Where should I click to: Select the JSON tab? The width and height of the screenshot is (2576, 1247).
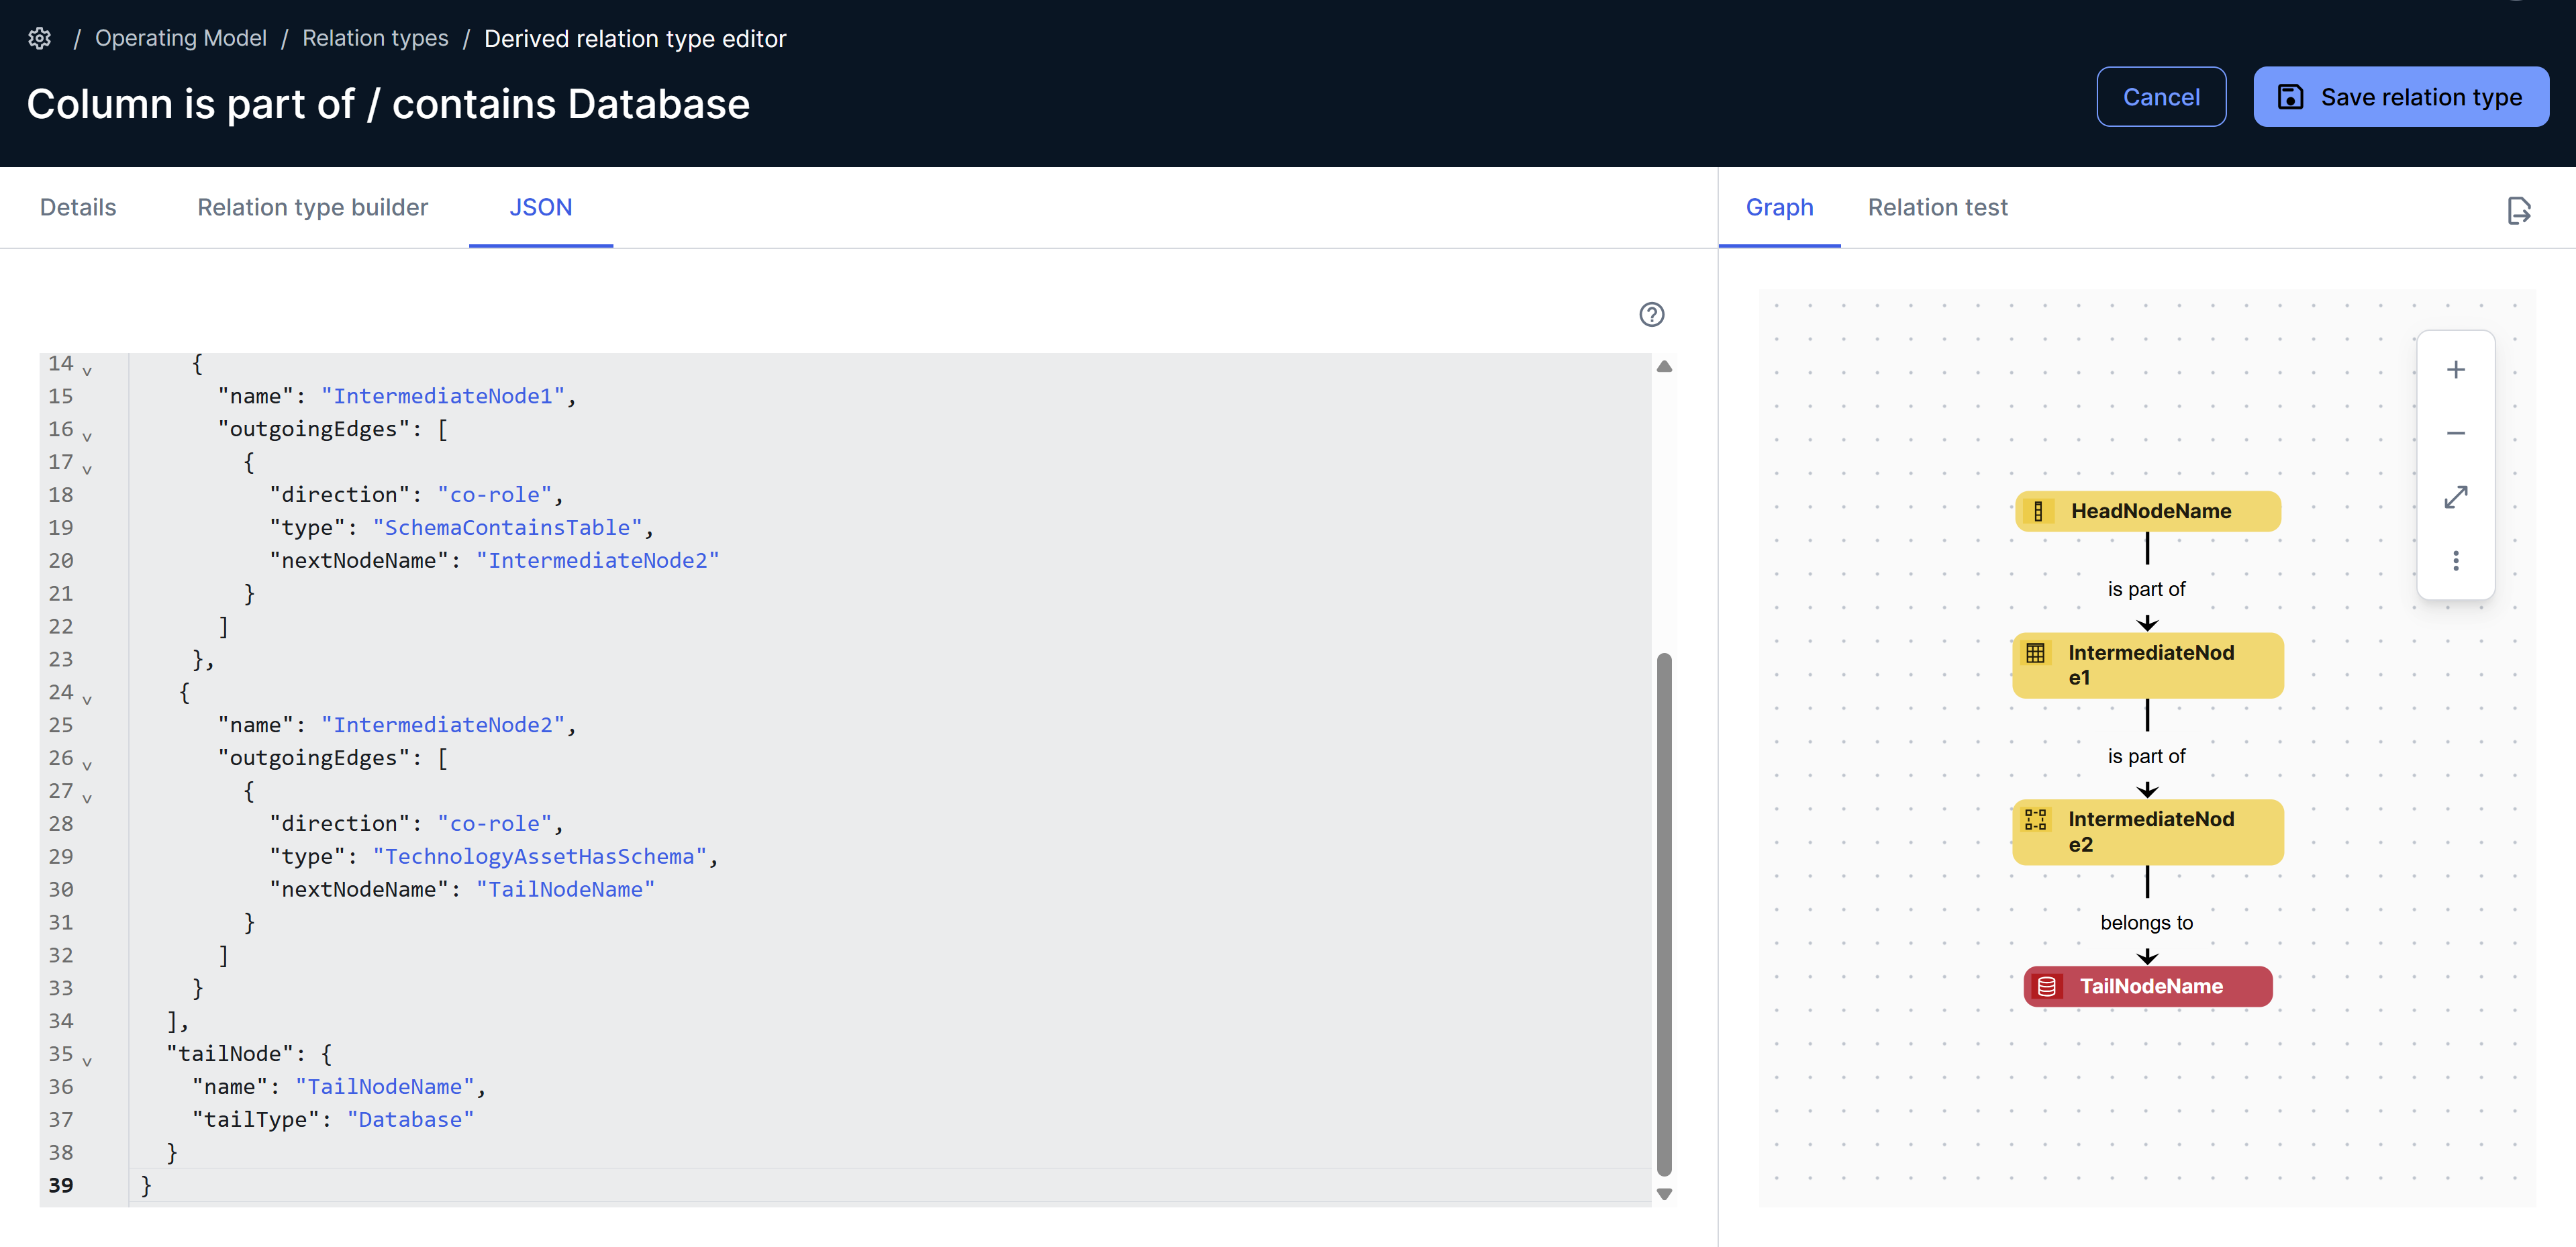541,207
